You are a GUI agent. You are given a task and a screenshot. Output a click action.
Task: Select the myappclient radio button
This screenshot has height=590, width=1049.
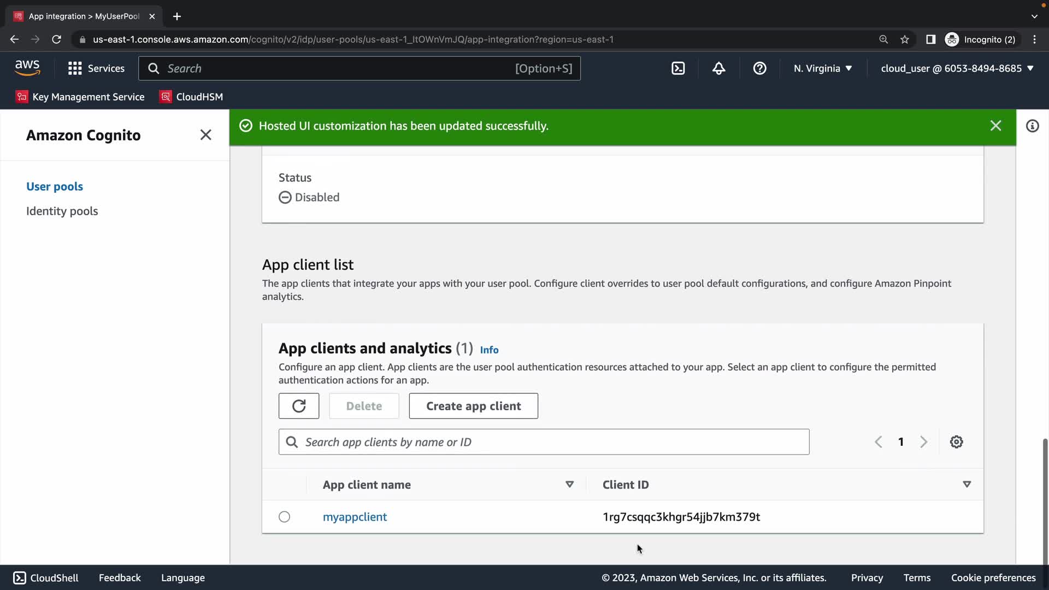(284, 517)
